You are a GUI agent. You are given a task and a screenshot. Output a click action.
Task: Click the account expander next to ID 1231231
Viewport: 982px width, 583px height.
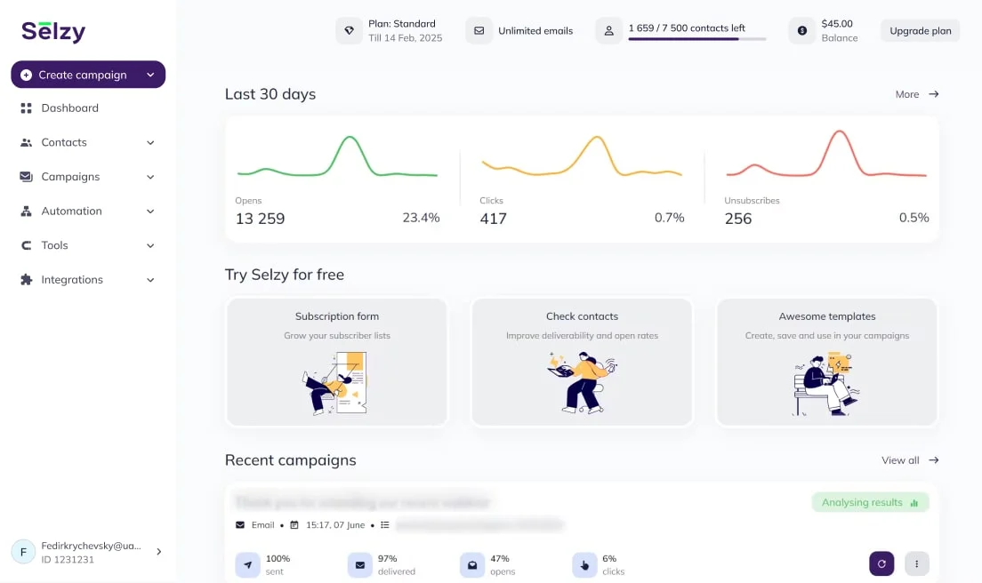158,551
